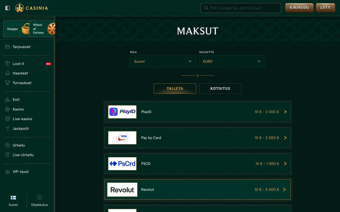Click the Kirjaudu login button

[299, 8]
